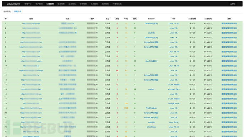Click the ID column header
245x137 pixels.
(5, 19)
